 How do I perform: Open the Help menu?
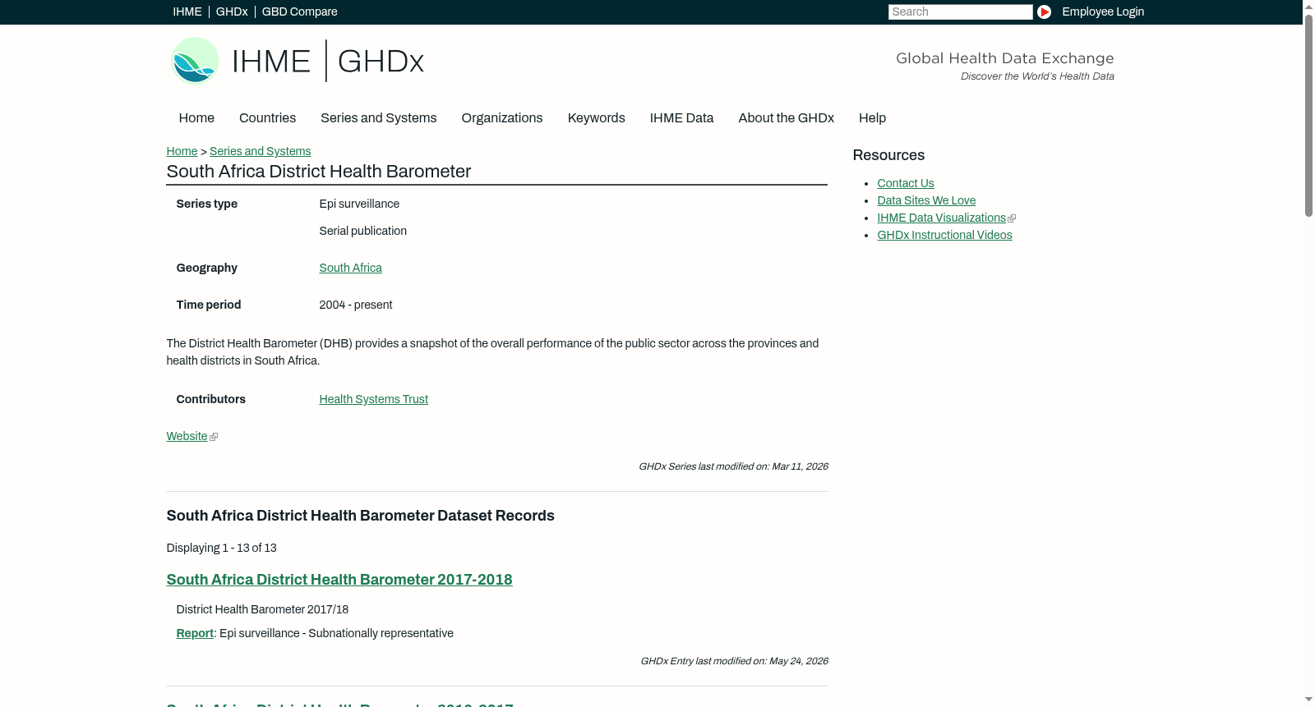(x=872, y=118)
